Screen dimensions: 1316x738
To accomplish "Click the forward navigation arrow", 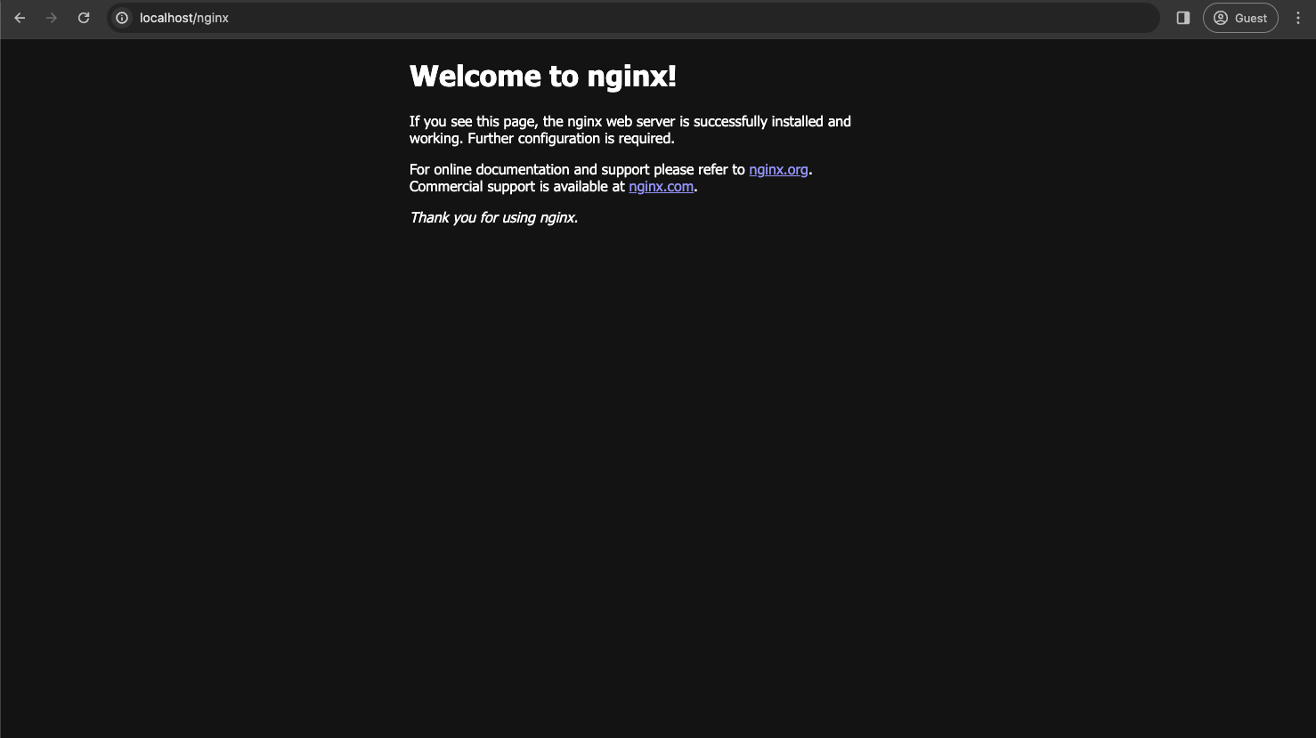I will [52, 18].
